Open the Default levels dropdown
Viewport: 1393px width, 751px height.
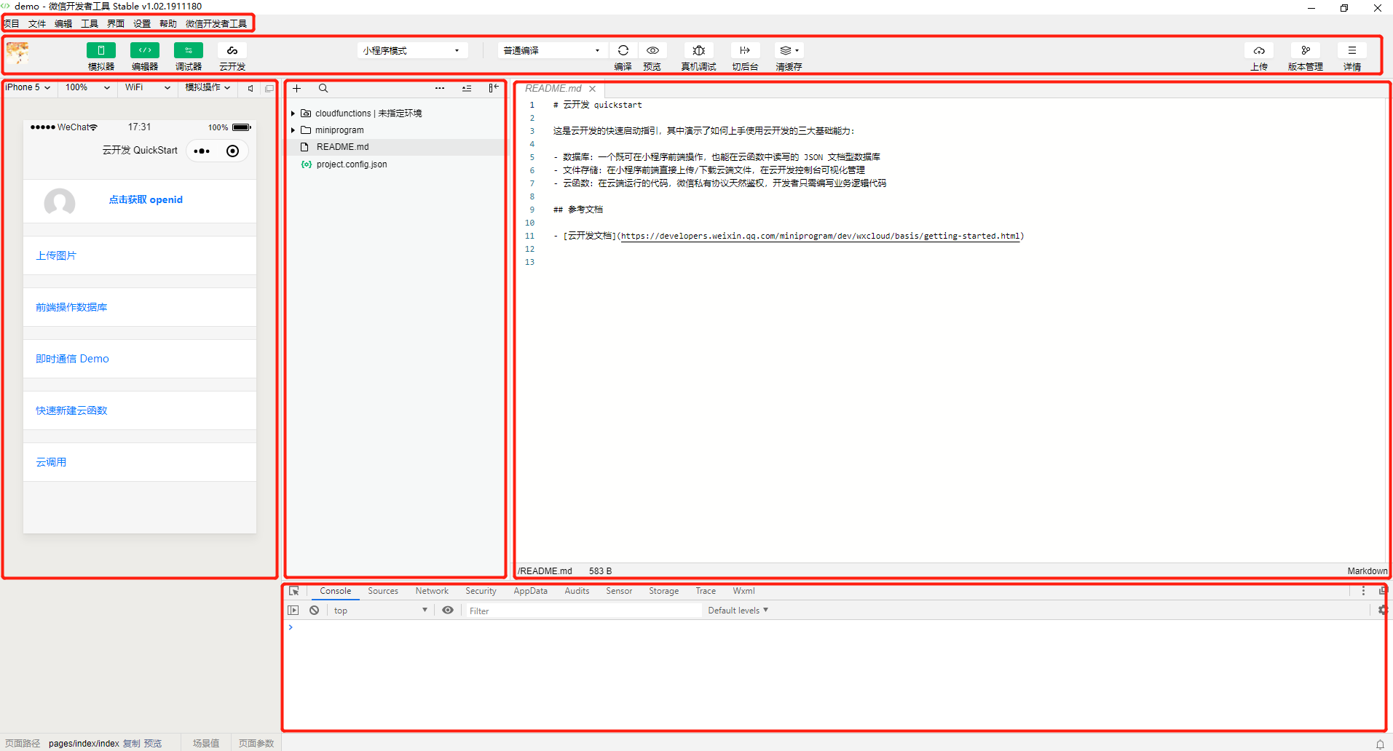(x=738, y=611)
